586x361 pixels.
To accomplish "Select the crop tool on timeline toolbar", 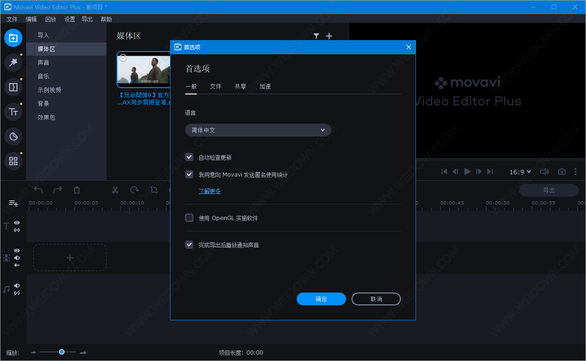I will point(154,190).
